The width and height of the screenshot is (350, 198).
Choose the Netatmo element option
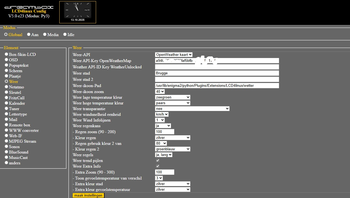click(7, 87)
